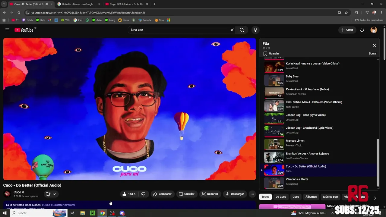Close the Fila queue panel
Screen dimensions: 386x217
374,46
